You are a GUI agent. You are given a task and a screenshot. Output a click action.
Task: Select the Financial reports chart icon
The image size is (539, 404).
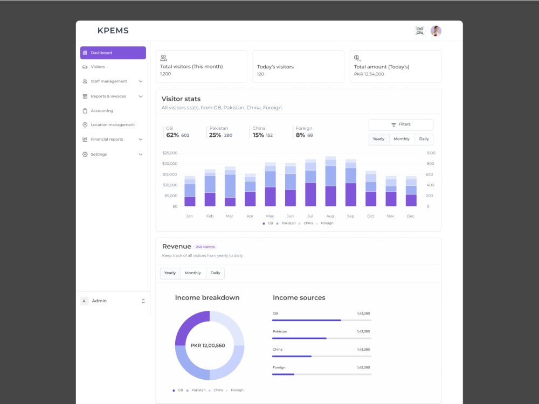(x=85, y=139)
